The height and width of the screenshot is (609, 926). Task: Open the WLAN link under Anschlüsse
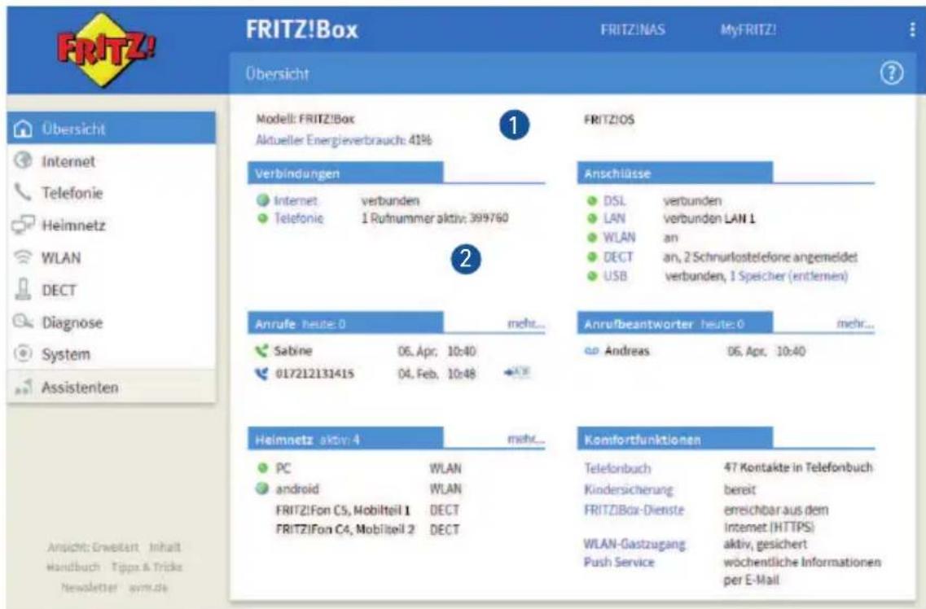tap(620, 237)
